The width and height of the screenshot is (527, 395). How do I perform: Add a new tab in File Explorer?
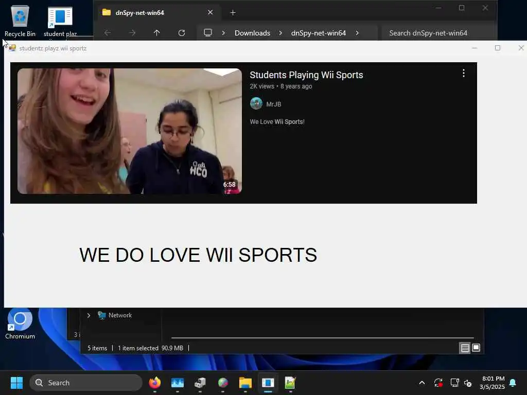(x=233, y=13)
